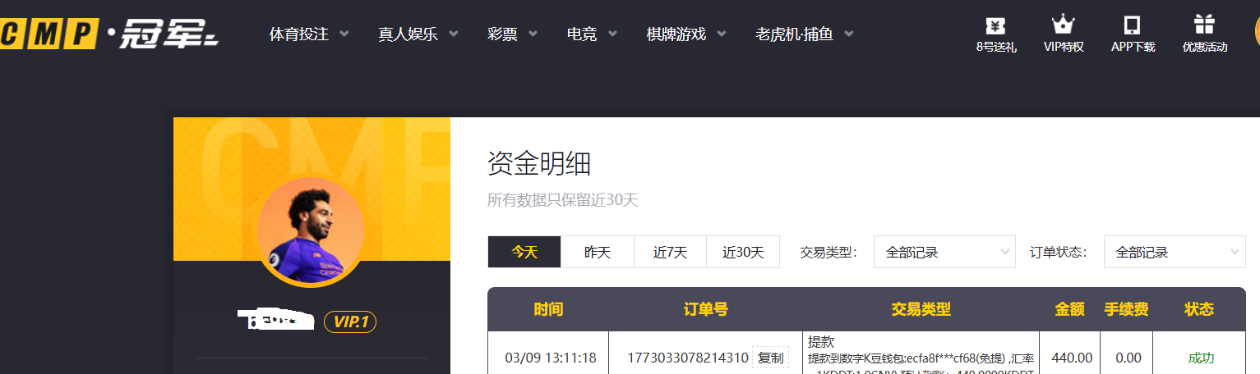Click the VIP.1 level badge
1260x374 pixels.
click(350, 322)
